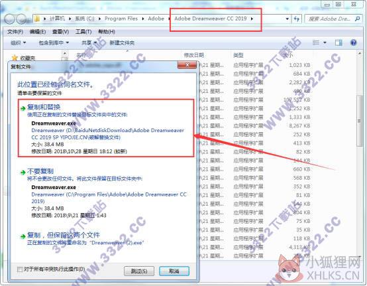
Task: Click Adobe Dreamweaver CC 2019 breadcrumb
Action: click(x=211, y=19)
